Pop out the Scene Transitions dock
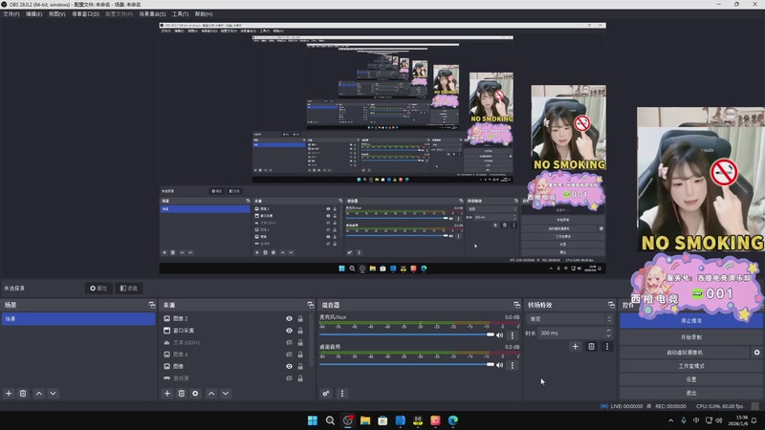Screen dimensions: 765x430 (611, 305)
